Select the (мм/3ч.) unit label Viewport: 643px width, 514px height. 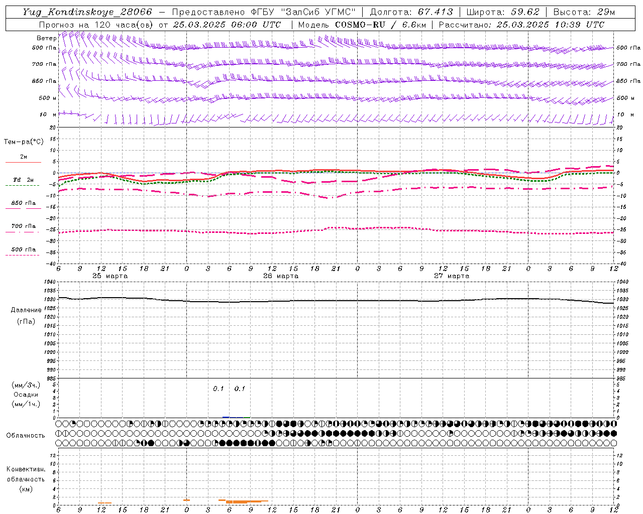26,385
